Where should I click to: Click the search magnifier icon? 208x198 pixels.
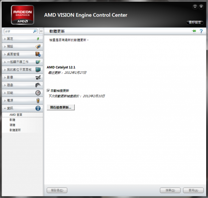tap(35, 31)
